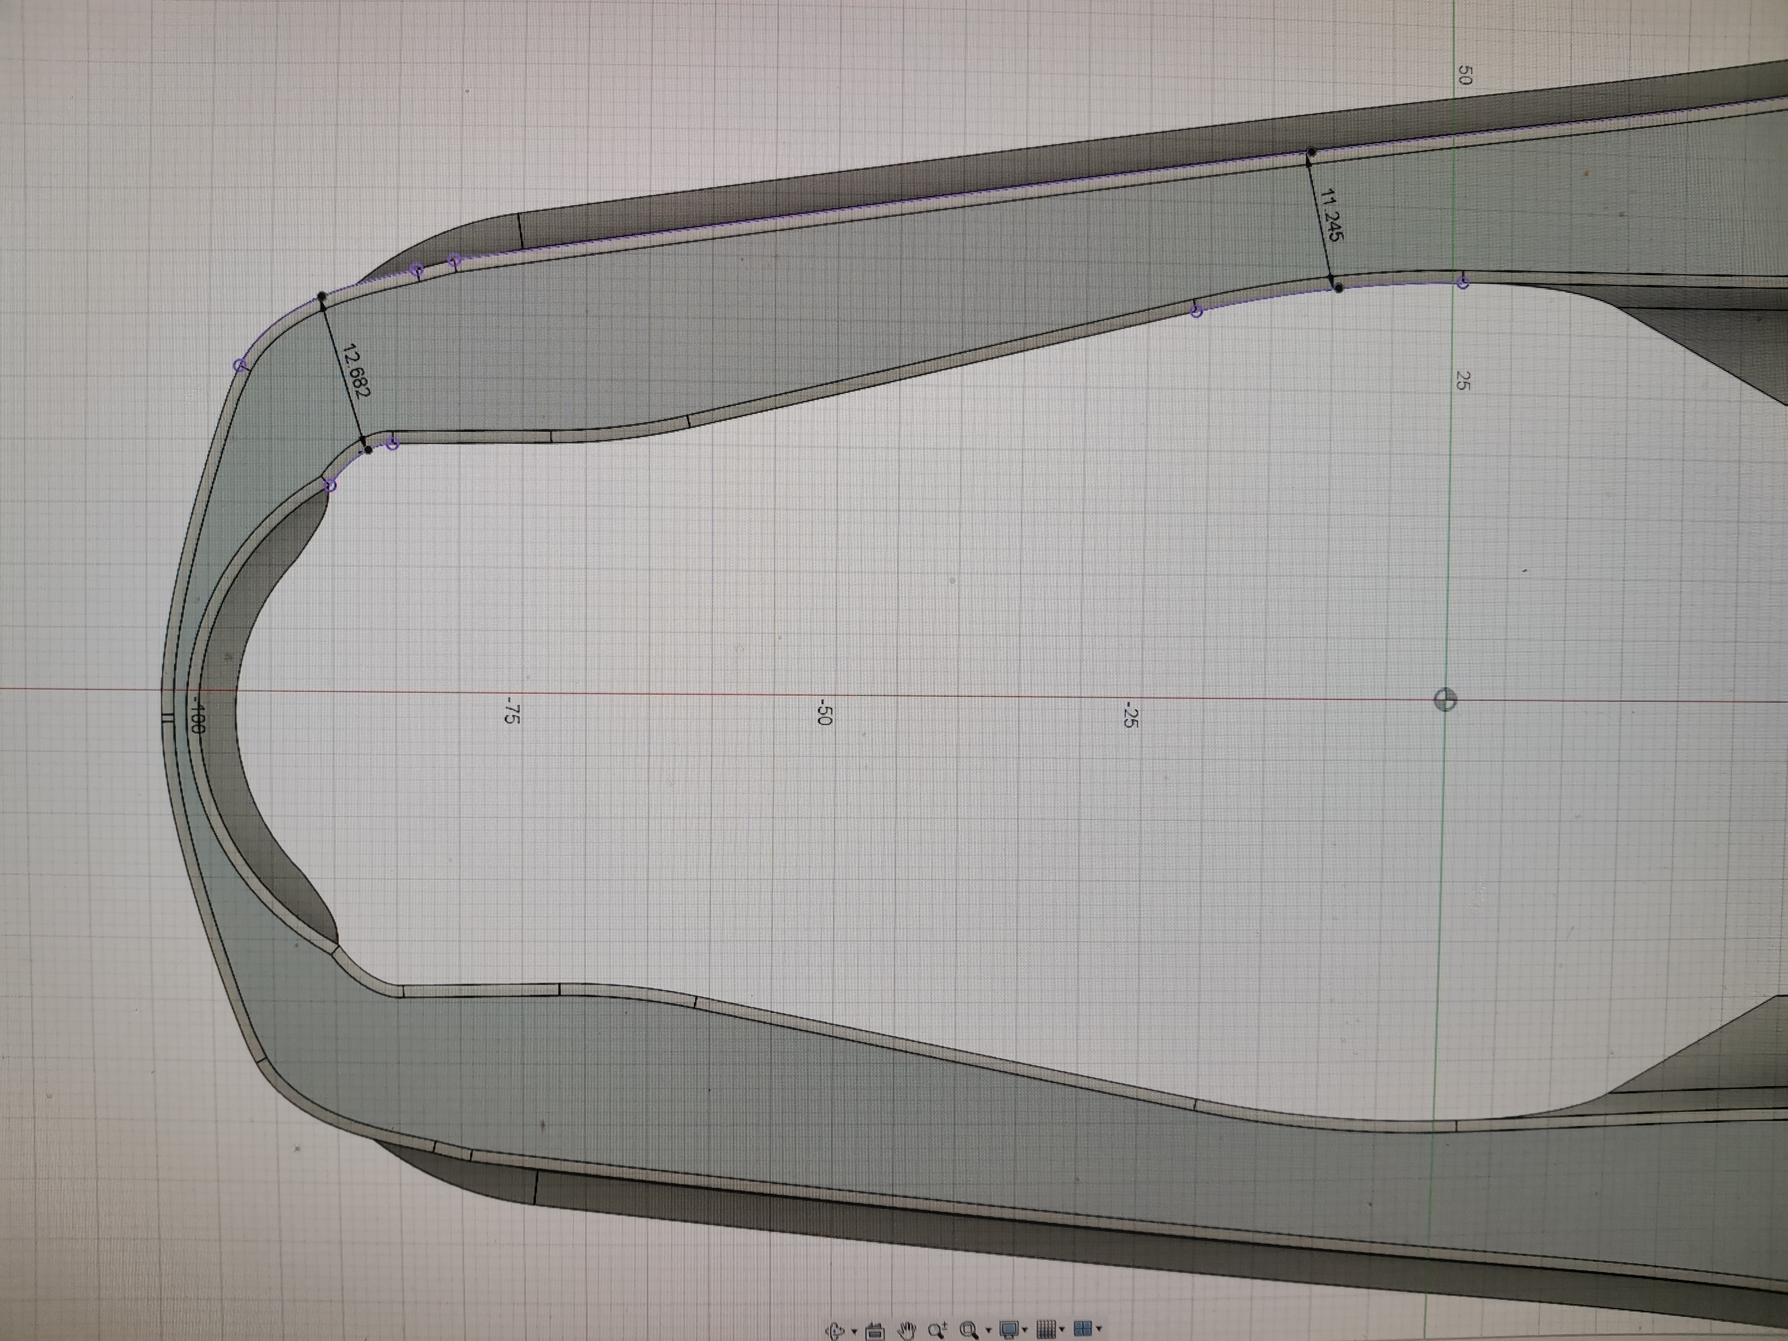Select the black endpoint at top of 12.682 dimension
Image resolution: width=1788 pixels, height=1341 pixels.
click(322, 297)
